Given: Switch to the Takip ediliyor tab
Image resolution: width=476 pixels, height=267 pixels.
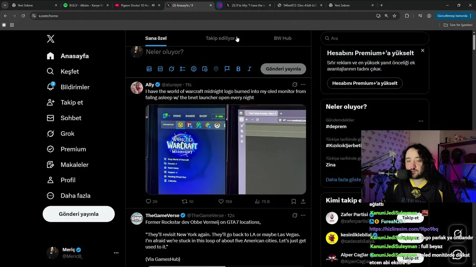Looking at the screenshot, I should (221, 38).
